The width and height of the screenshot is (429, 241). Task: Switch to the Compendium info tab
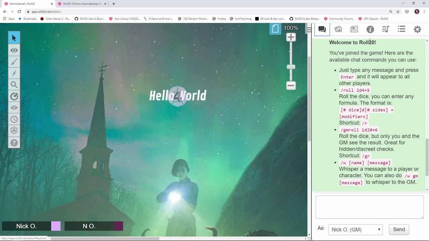(x=370, y=29)
